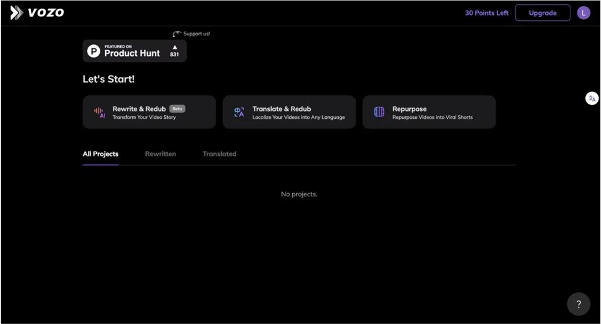Start a Repurpose project
This screenshot has width=601, height=324.
pyautogui.click(x=429, y=112)
